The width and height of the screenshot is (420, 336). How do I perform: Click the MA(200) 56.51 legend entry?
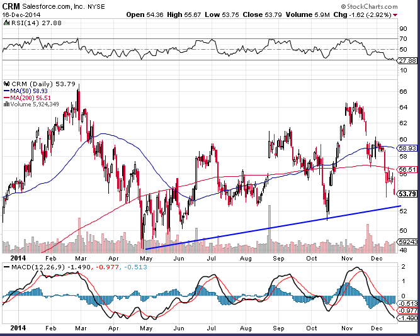pyautogui.click(x=30, y=98)
